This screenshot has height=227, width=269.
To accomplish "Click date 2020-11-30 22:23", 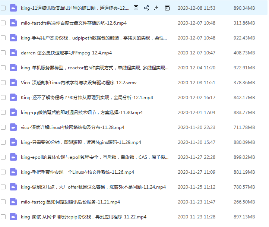I will click(x=196, y=127).
